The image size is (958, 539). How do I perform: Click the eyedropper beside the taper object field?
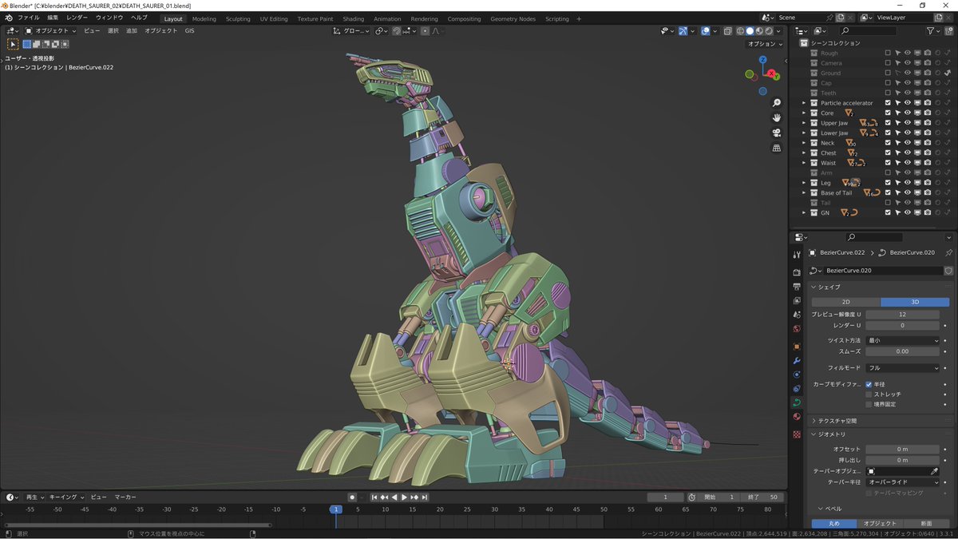(x=934, y=471)
